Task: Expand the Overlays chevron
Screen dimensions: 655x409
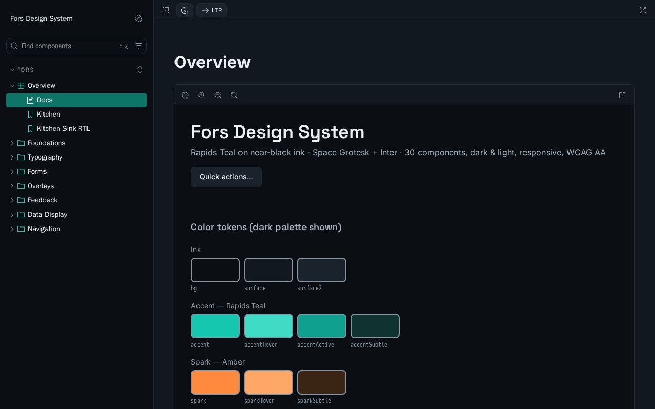Action: pyautogui.click(x=12, y=186)
